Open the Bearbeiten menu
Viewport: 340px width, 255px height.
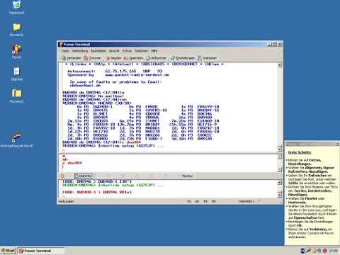click(98, 51)
